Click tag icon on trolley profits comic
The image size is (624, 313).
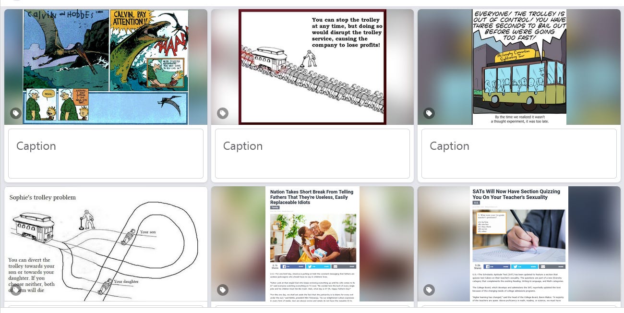222,113
